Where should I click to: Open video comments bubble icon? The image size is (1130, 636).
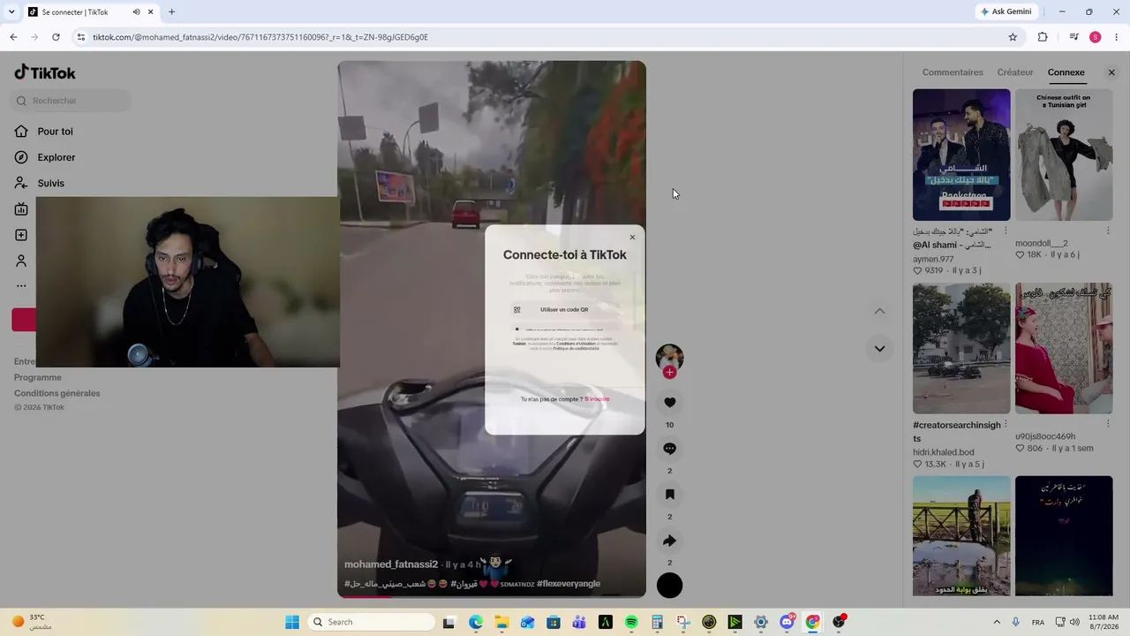[670, 449]
